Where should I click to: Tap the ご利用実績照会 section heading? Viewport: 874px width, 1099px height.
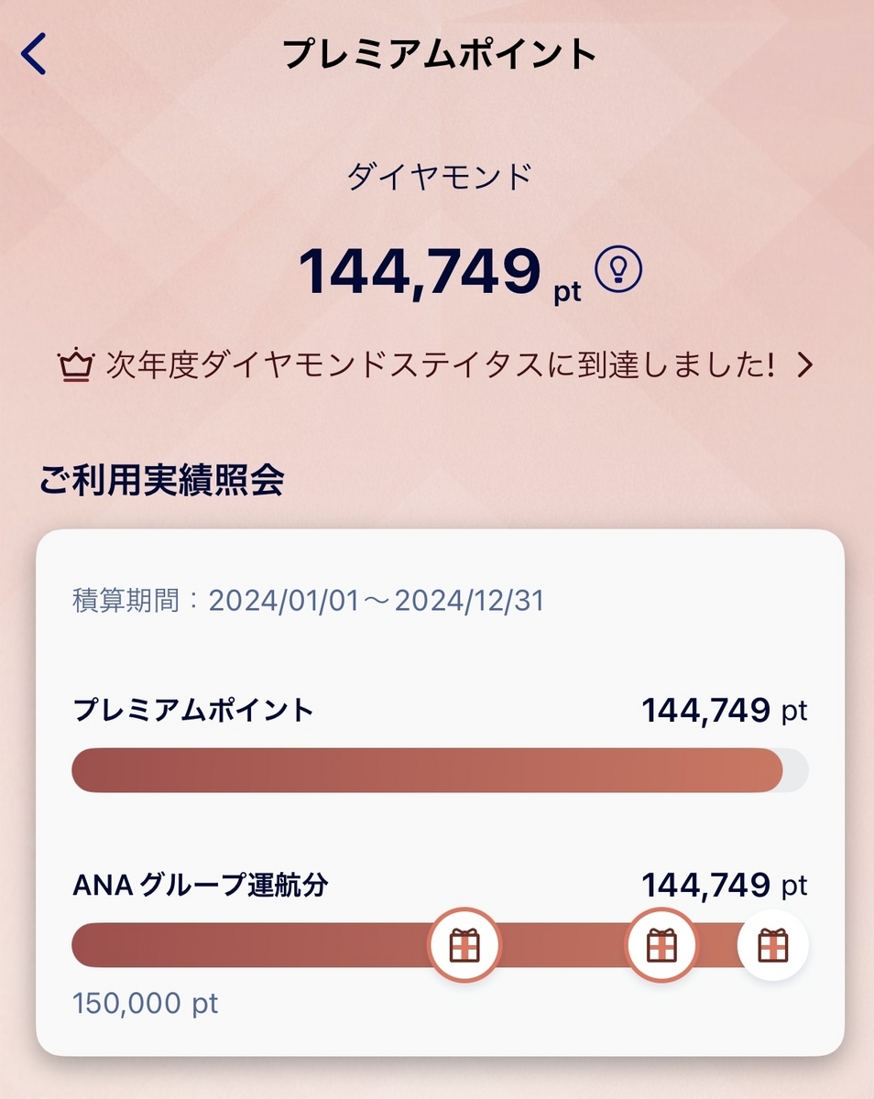[161, 480]
